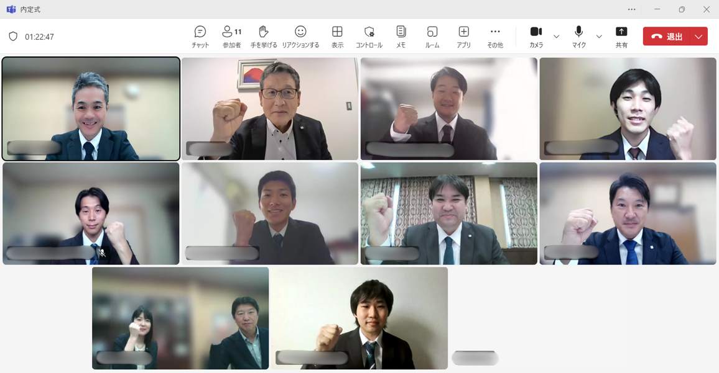Image resolution: width=719 pixels, height=373 pixels.
Task: Expand camera device options chevron
Action: click(x=556, y=37)
